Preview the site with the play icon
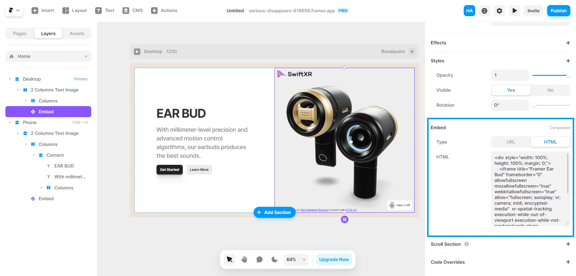The height and width of the screenshot is (276, 576). click(x=514, y=11)
